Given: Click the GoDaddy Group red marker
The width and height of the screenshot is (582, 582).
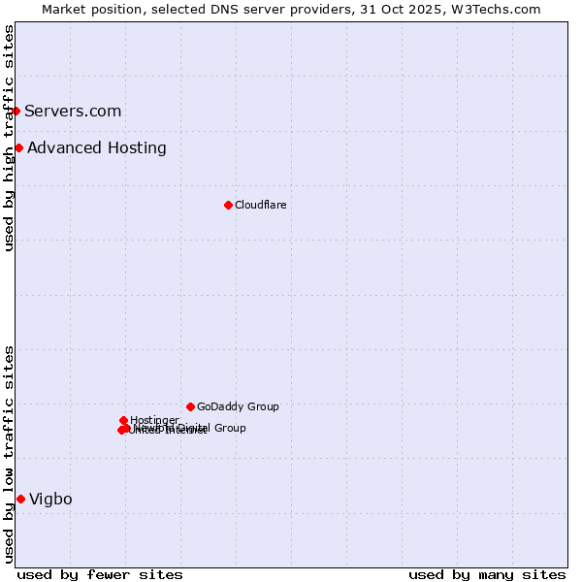Looking at the screenshot, I should 191,406.
